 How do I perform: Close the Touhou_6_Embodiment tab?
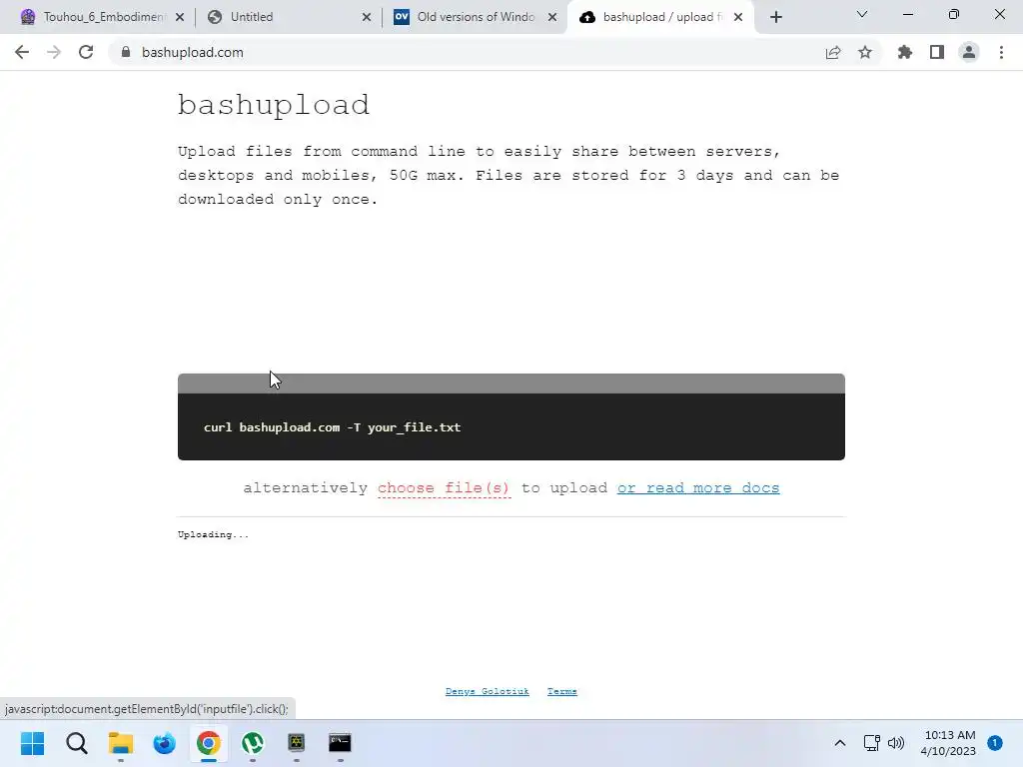tap(180, 17)
